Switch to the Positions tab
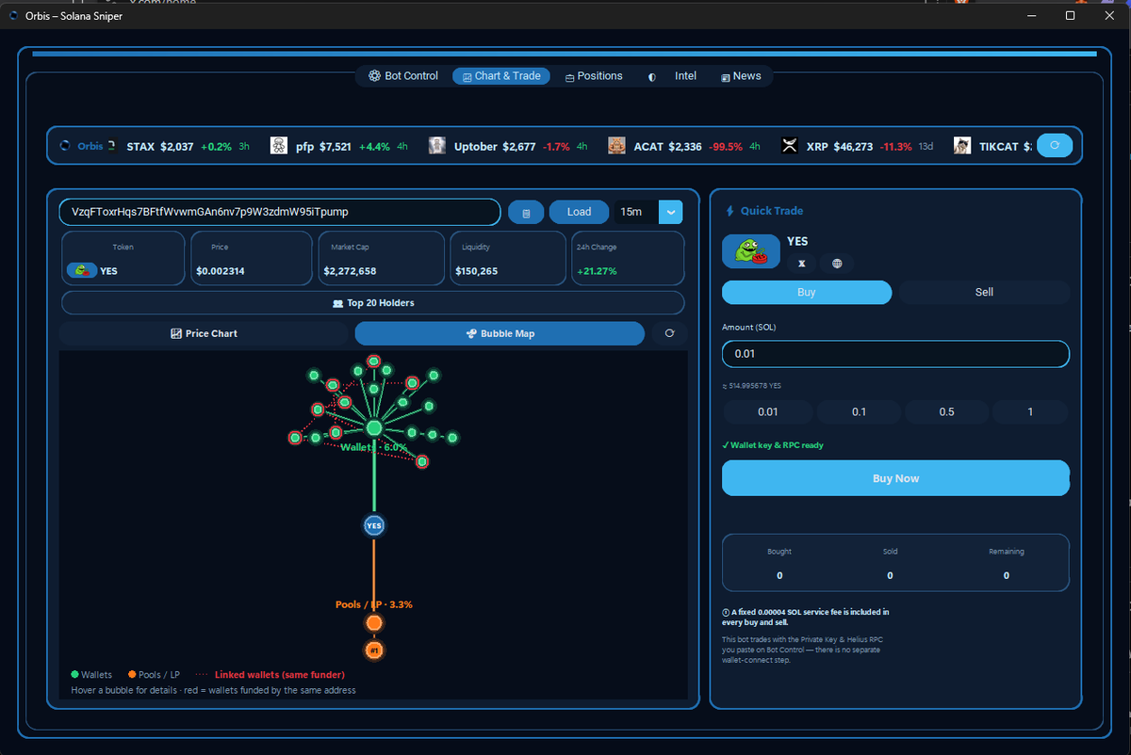Viewport: 1131px width, 755px height. click(594, 76)
